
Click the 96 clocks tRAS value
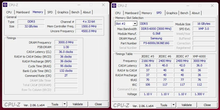(x=66, y=66)
